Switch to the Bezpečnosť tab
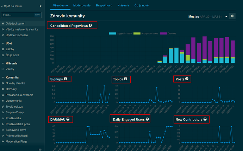243x151 pixels. coord(104,5)
